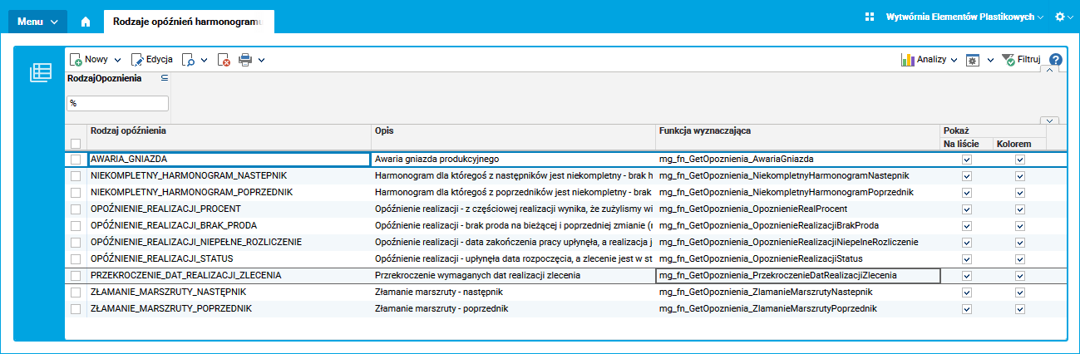Click the printer icon

tap(245, 60)
